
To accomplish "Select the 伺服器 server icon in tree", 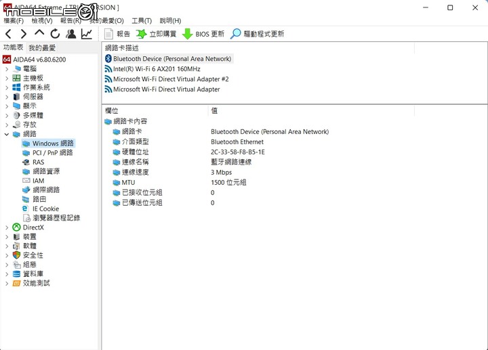I will pos(16,97).
